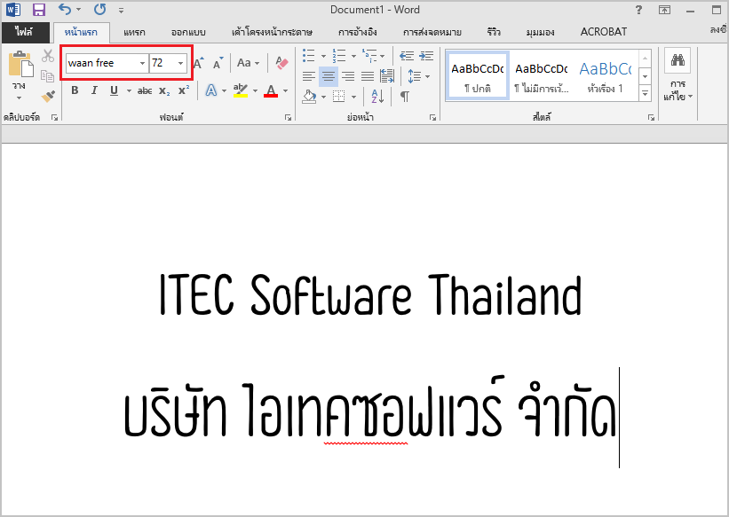Apply Borders icon

[339, 97]
